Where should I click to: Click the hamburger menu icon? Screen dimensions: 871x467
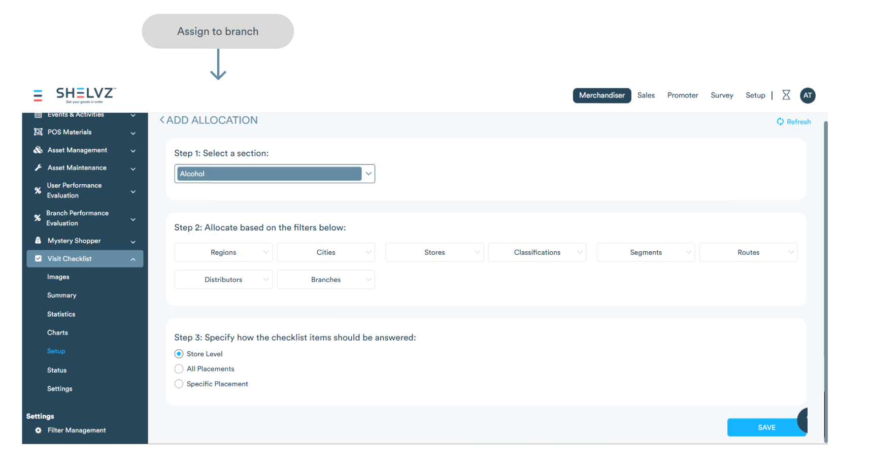tap(38, 95)
